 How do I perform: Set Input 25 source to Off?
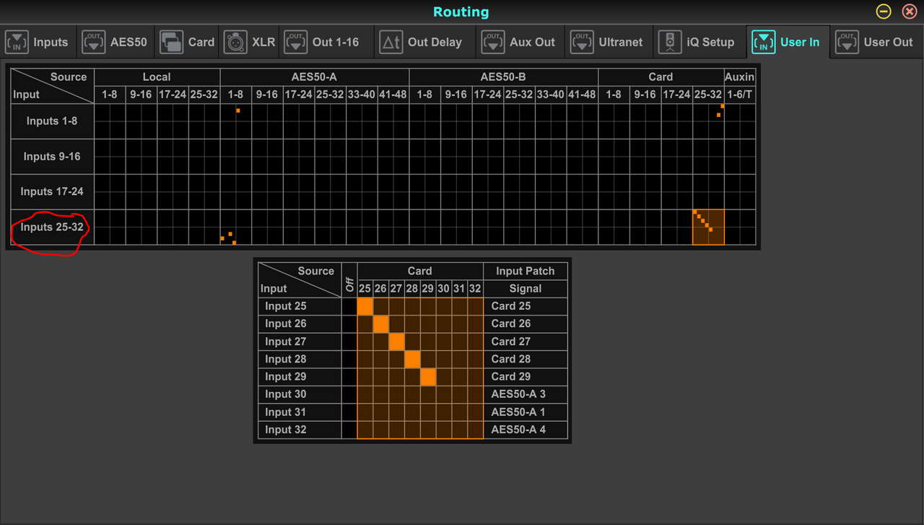349,306
